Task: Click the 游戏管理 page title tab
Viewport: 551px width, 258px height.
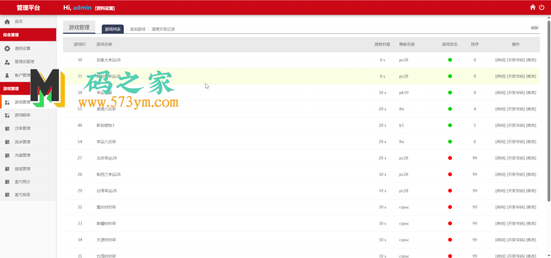Action: 79,27
